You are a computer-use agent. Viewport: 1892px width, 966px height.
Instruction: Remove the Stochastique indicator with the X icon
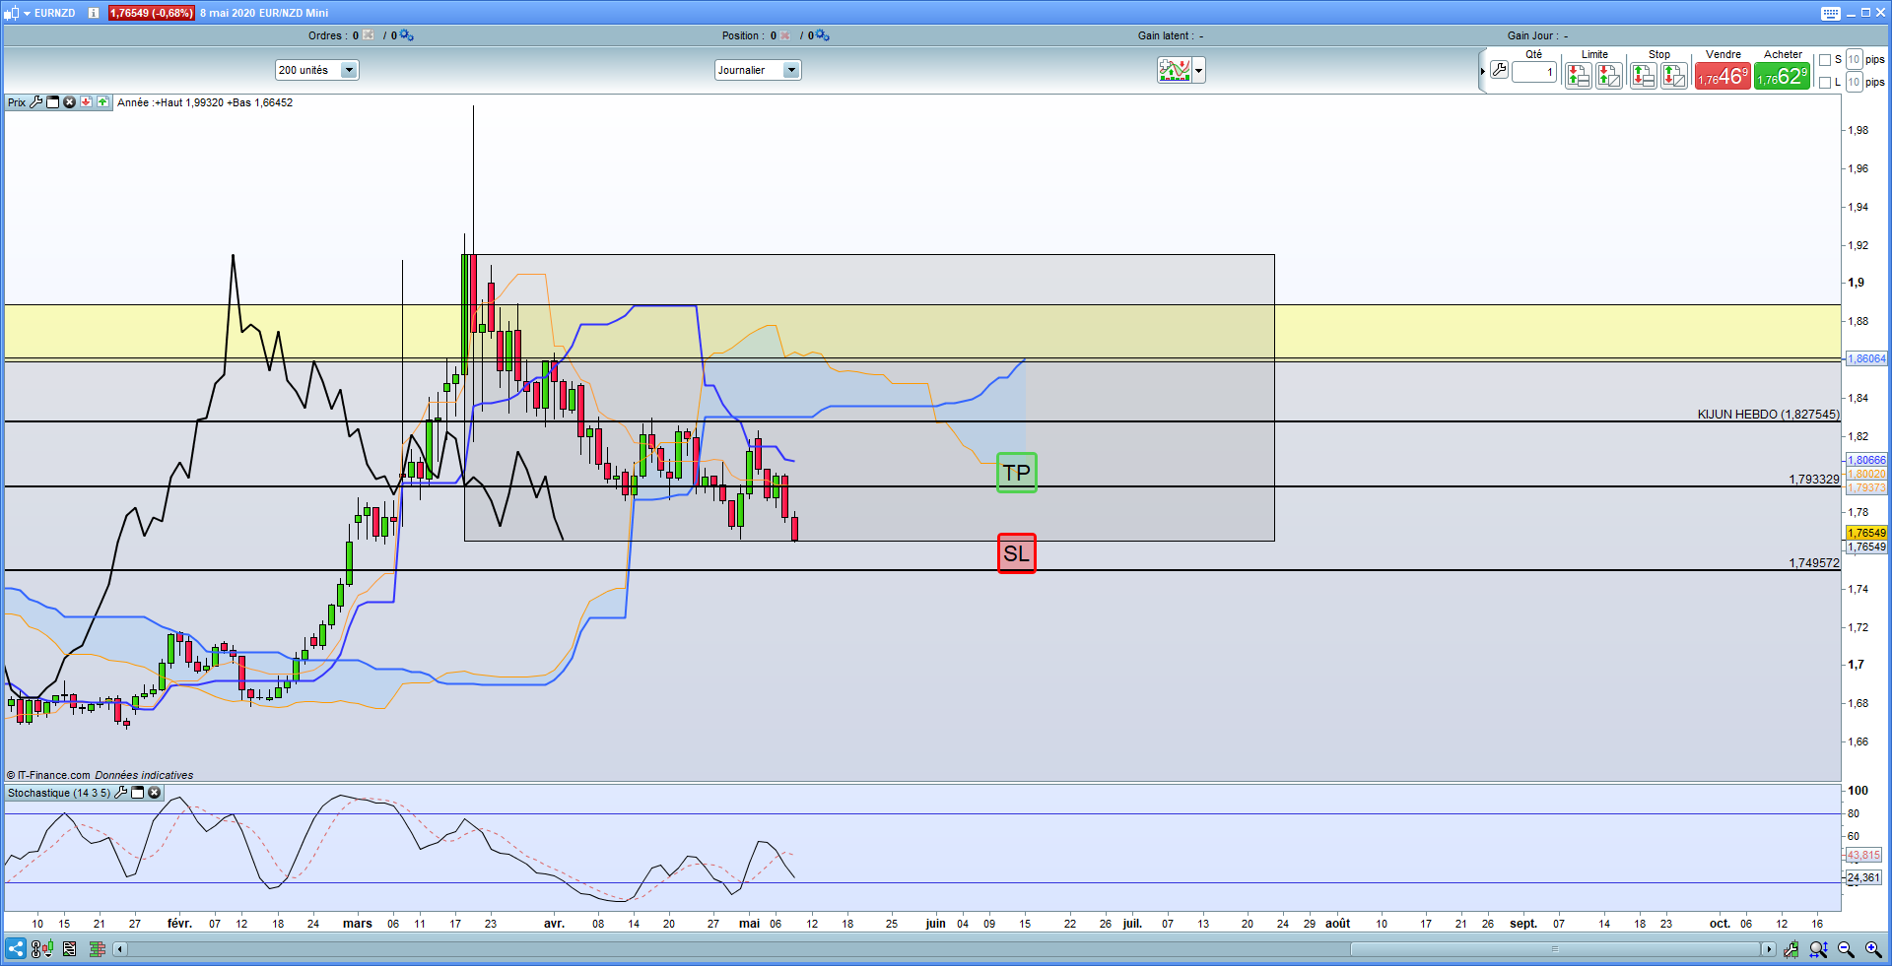[155, 793]
